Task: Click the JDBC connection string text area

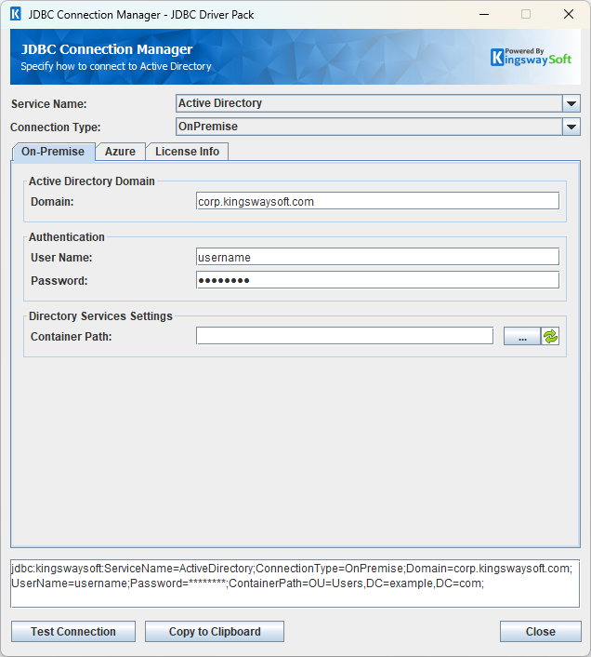Action: [x=295, y=583]
